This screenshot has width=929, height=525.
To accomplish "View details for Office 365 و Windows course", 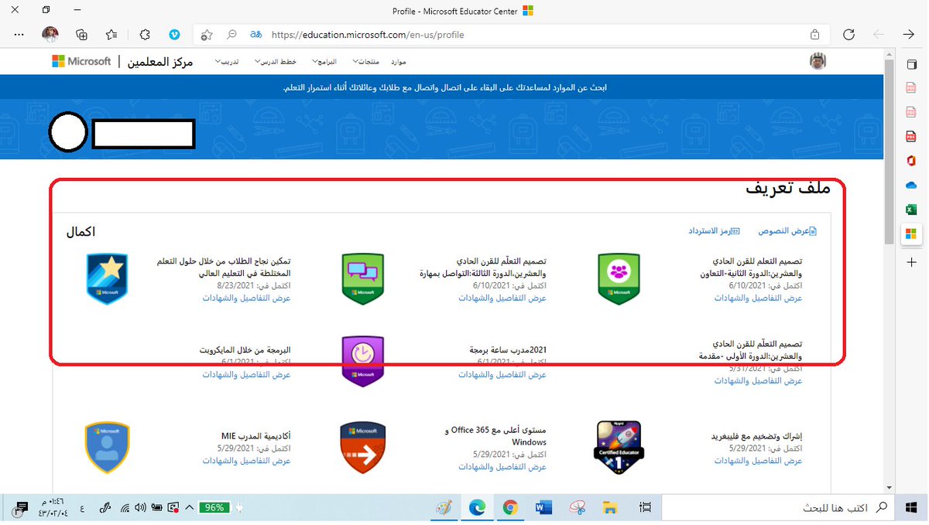I will point(502,466).
